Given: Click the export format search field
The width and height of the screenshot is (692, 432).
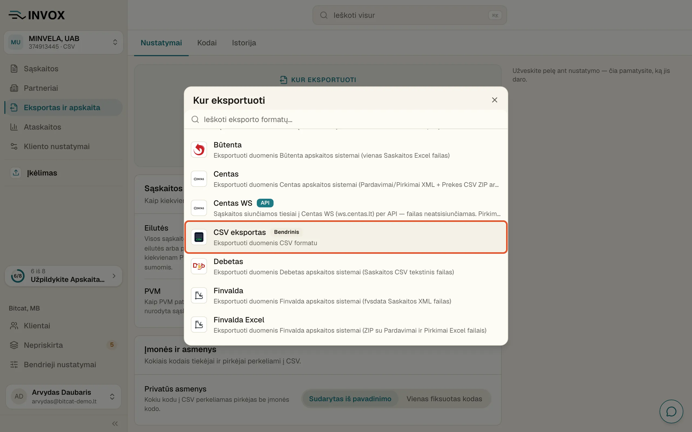Looking at the screenshot, I should coord(346,119).
